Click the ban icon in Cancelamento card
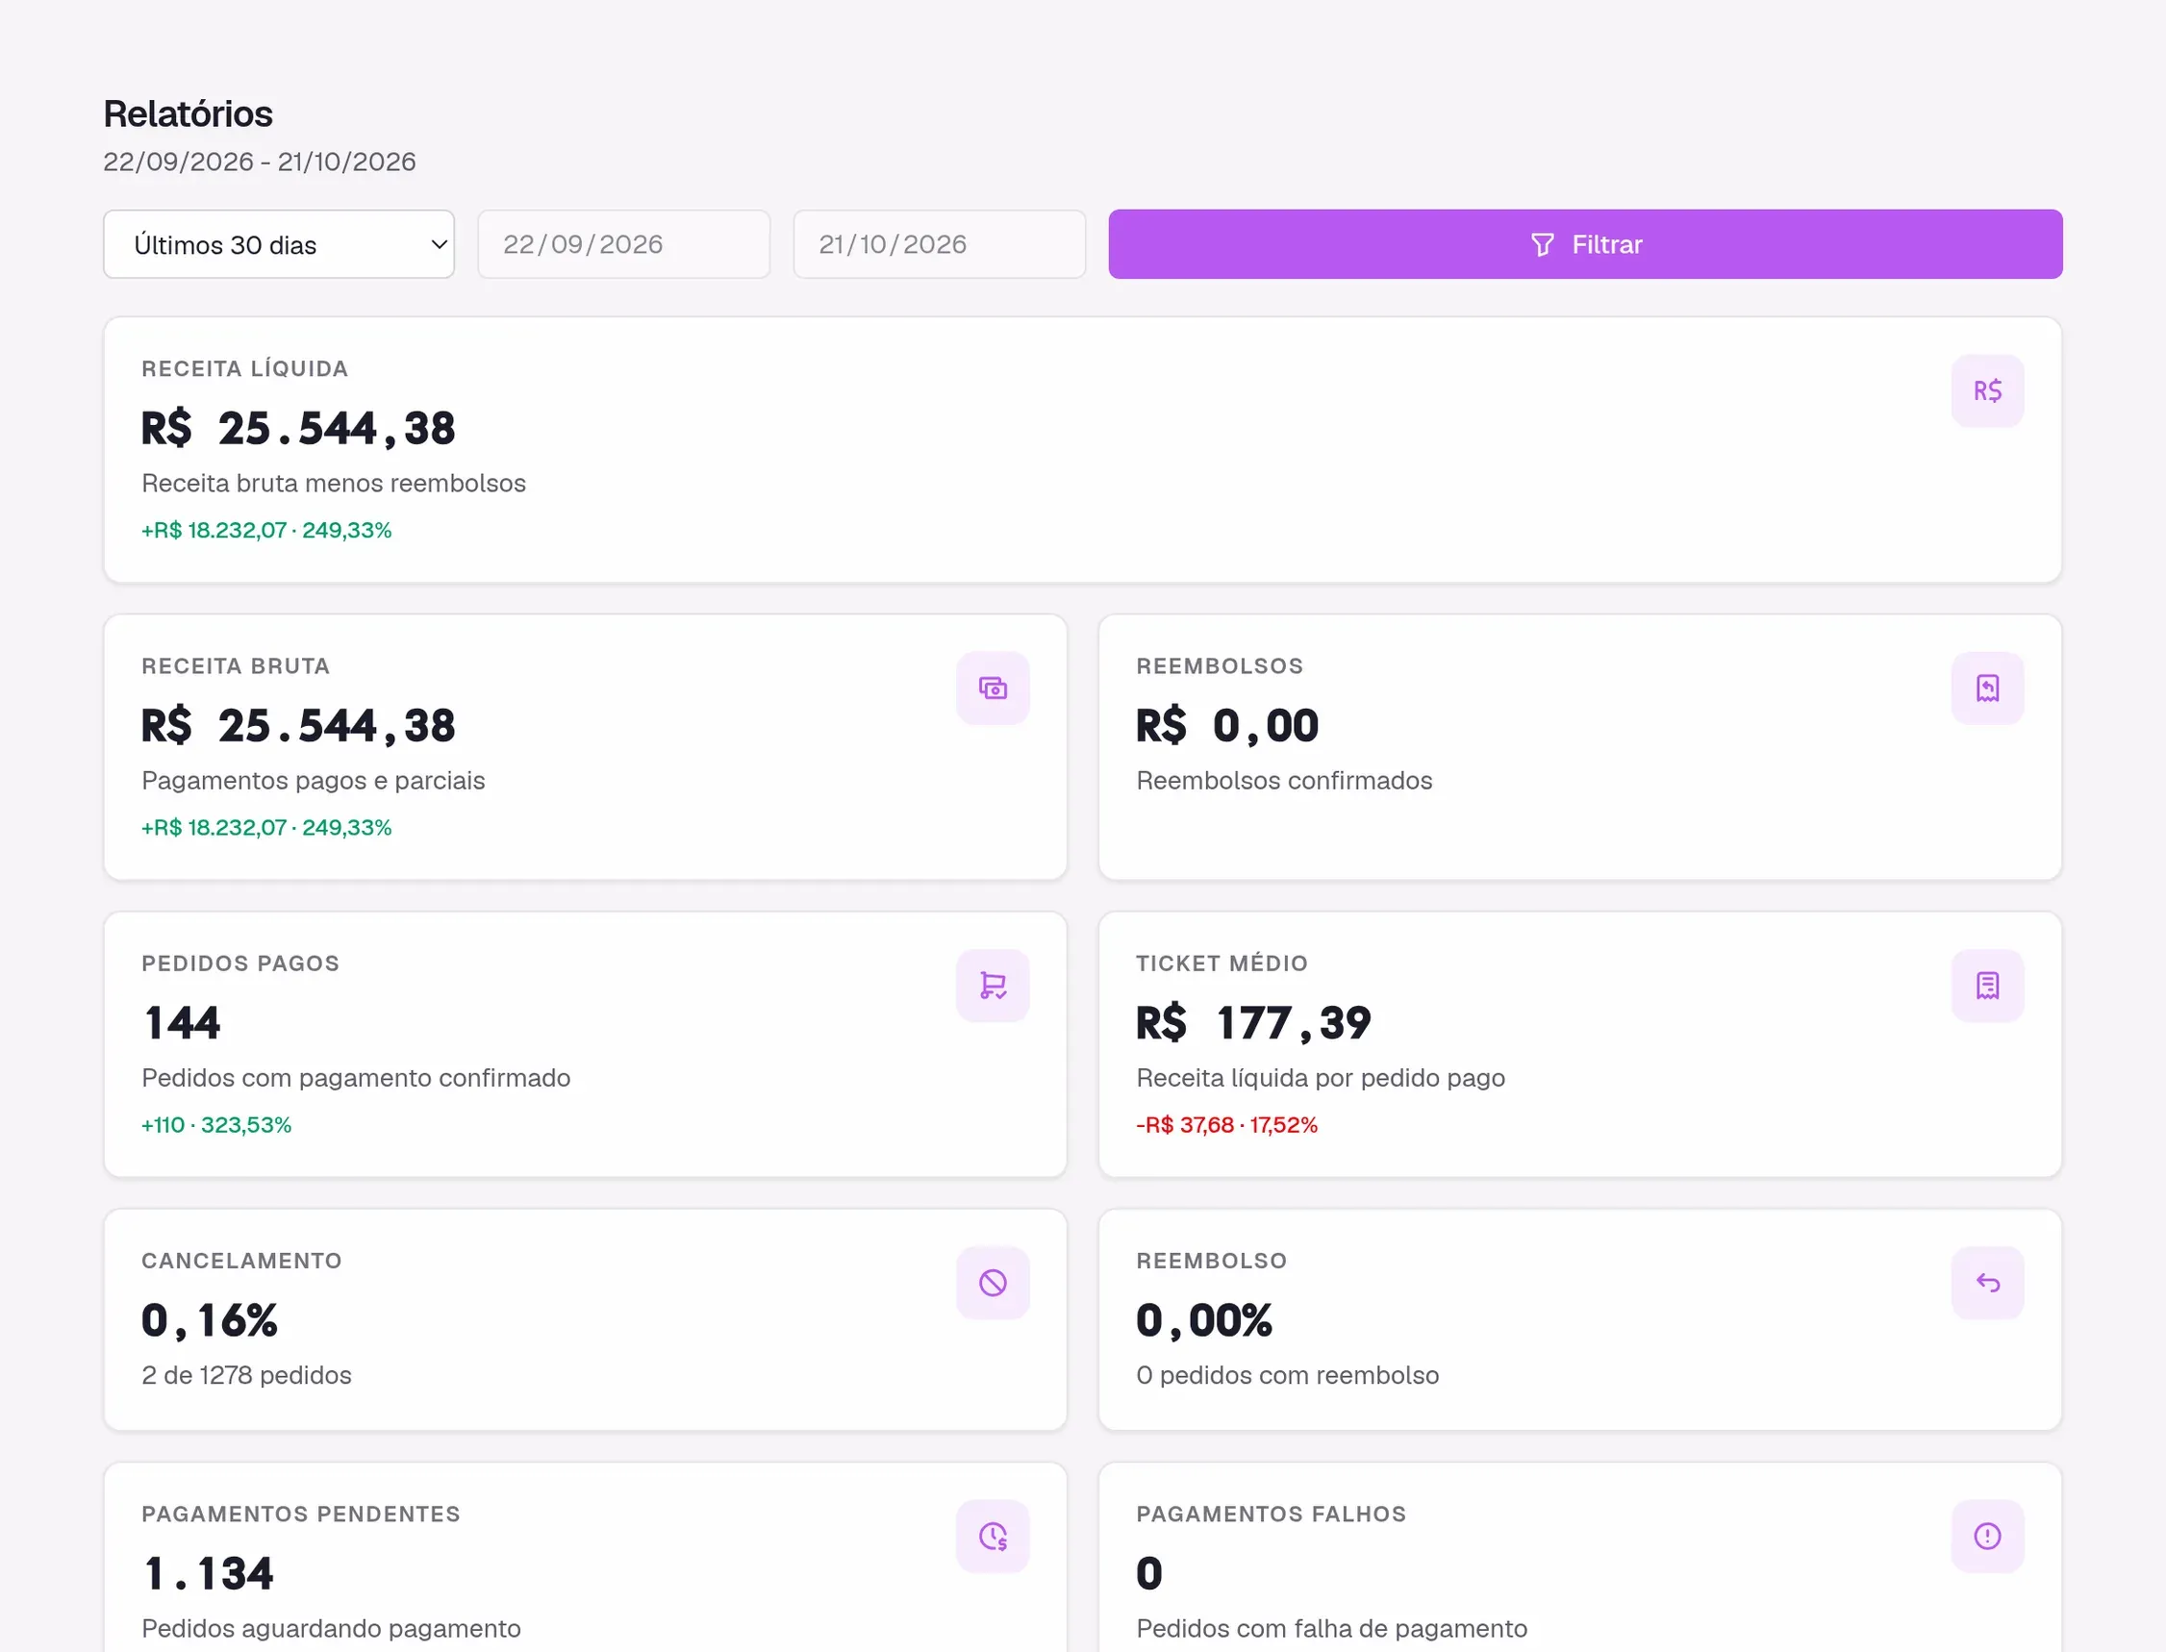Screen dimensions: 2166x1652 [993, 1282]
